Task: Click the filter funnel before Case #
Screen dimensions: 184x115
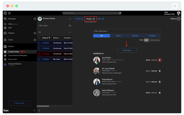Action: pos(39,38)
